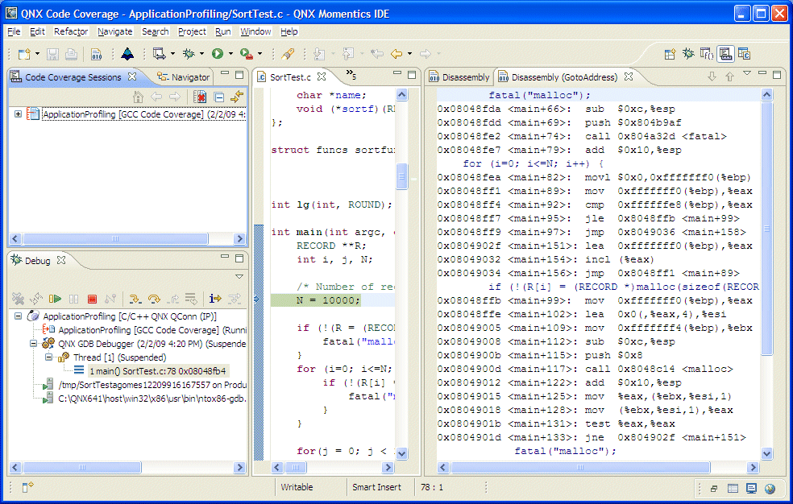The width and height of the screenshot is (793, 504).
Task: Click the Resume button in Debug view
Action: point(55,299)
